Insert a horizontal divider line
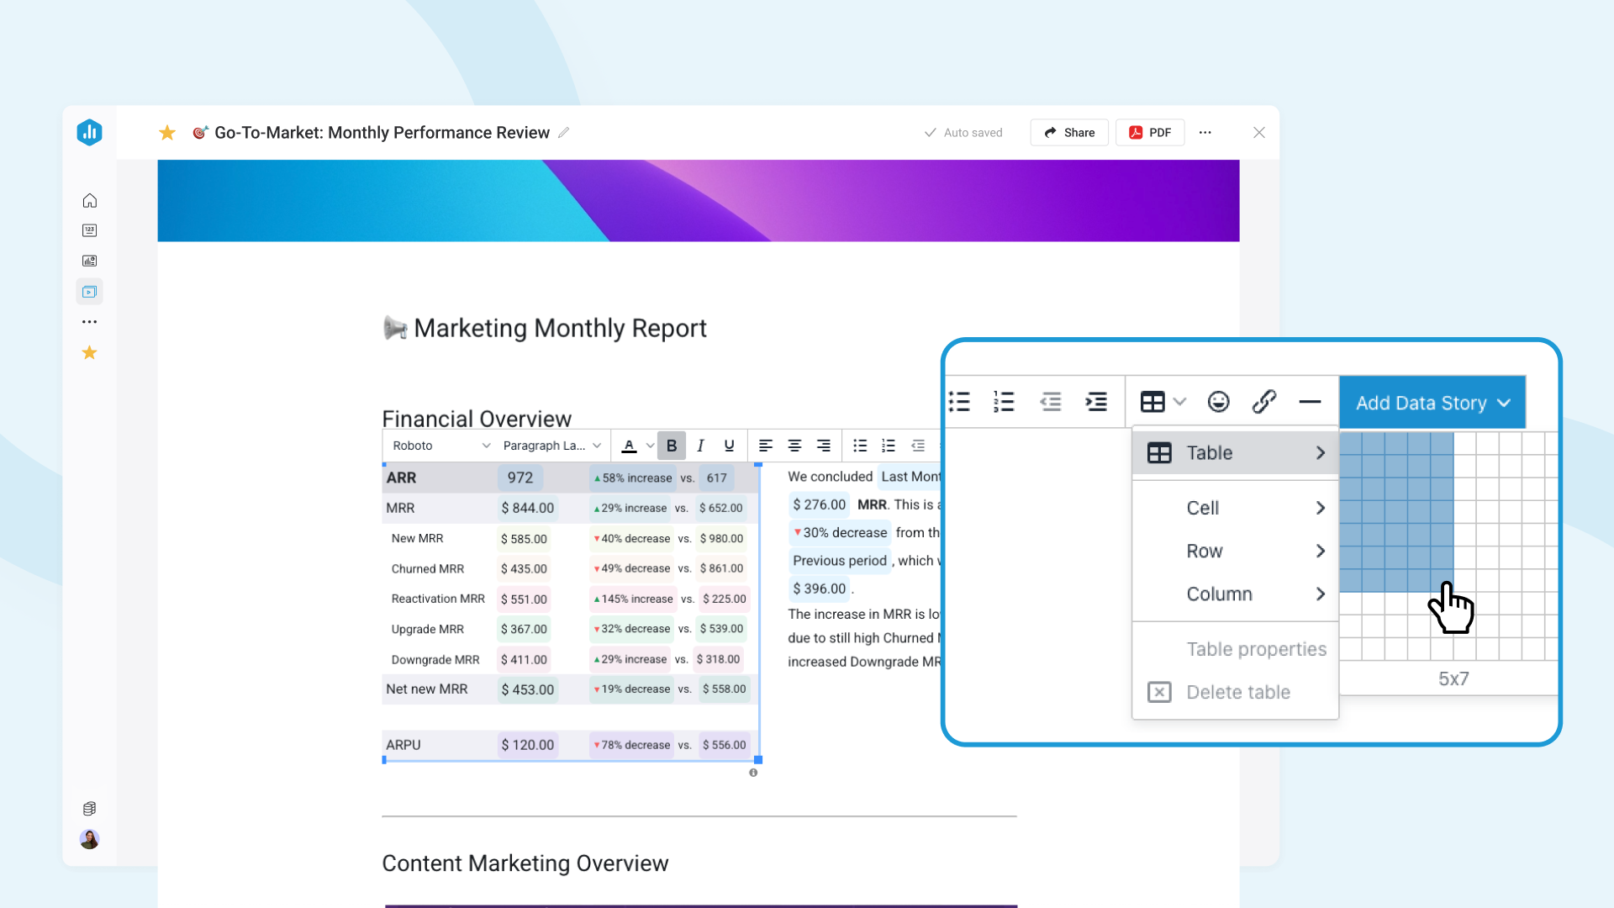Image resolution: width=1614 pixels, height=908 pixels. pyautogui.click(x=1311, y=402)
